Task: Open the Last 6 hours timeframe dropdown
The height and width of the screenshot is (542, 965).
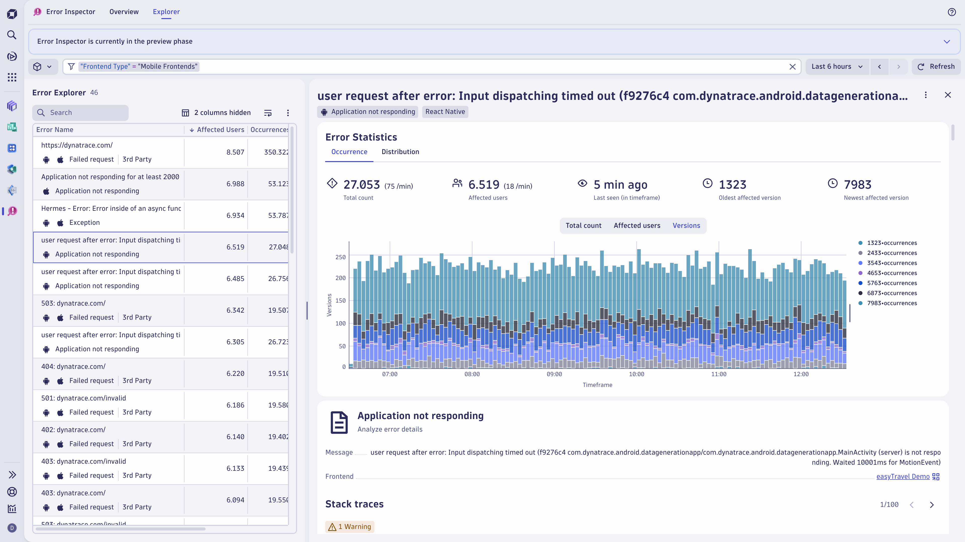Action: (837, 66)
